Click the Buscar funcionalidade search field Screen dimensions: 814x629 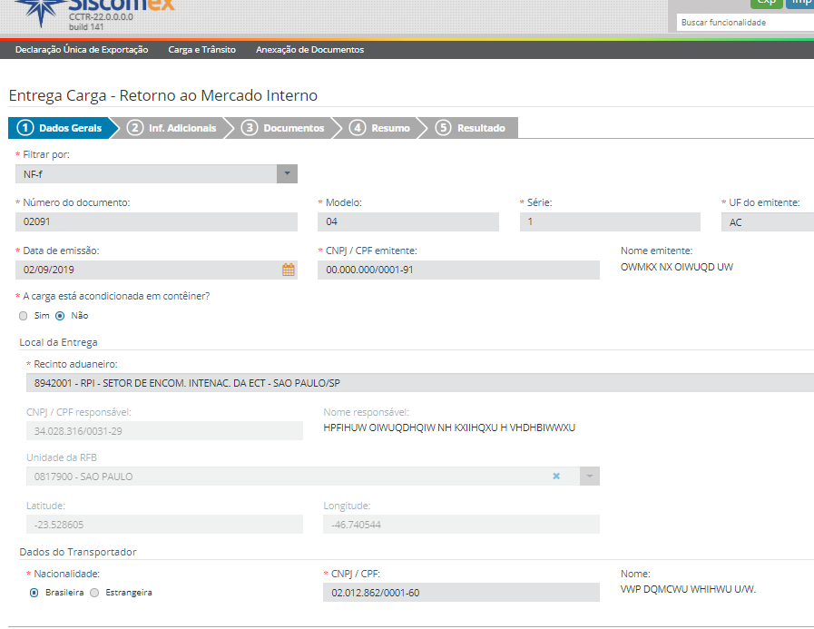tap(744, 22)
